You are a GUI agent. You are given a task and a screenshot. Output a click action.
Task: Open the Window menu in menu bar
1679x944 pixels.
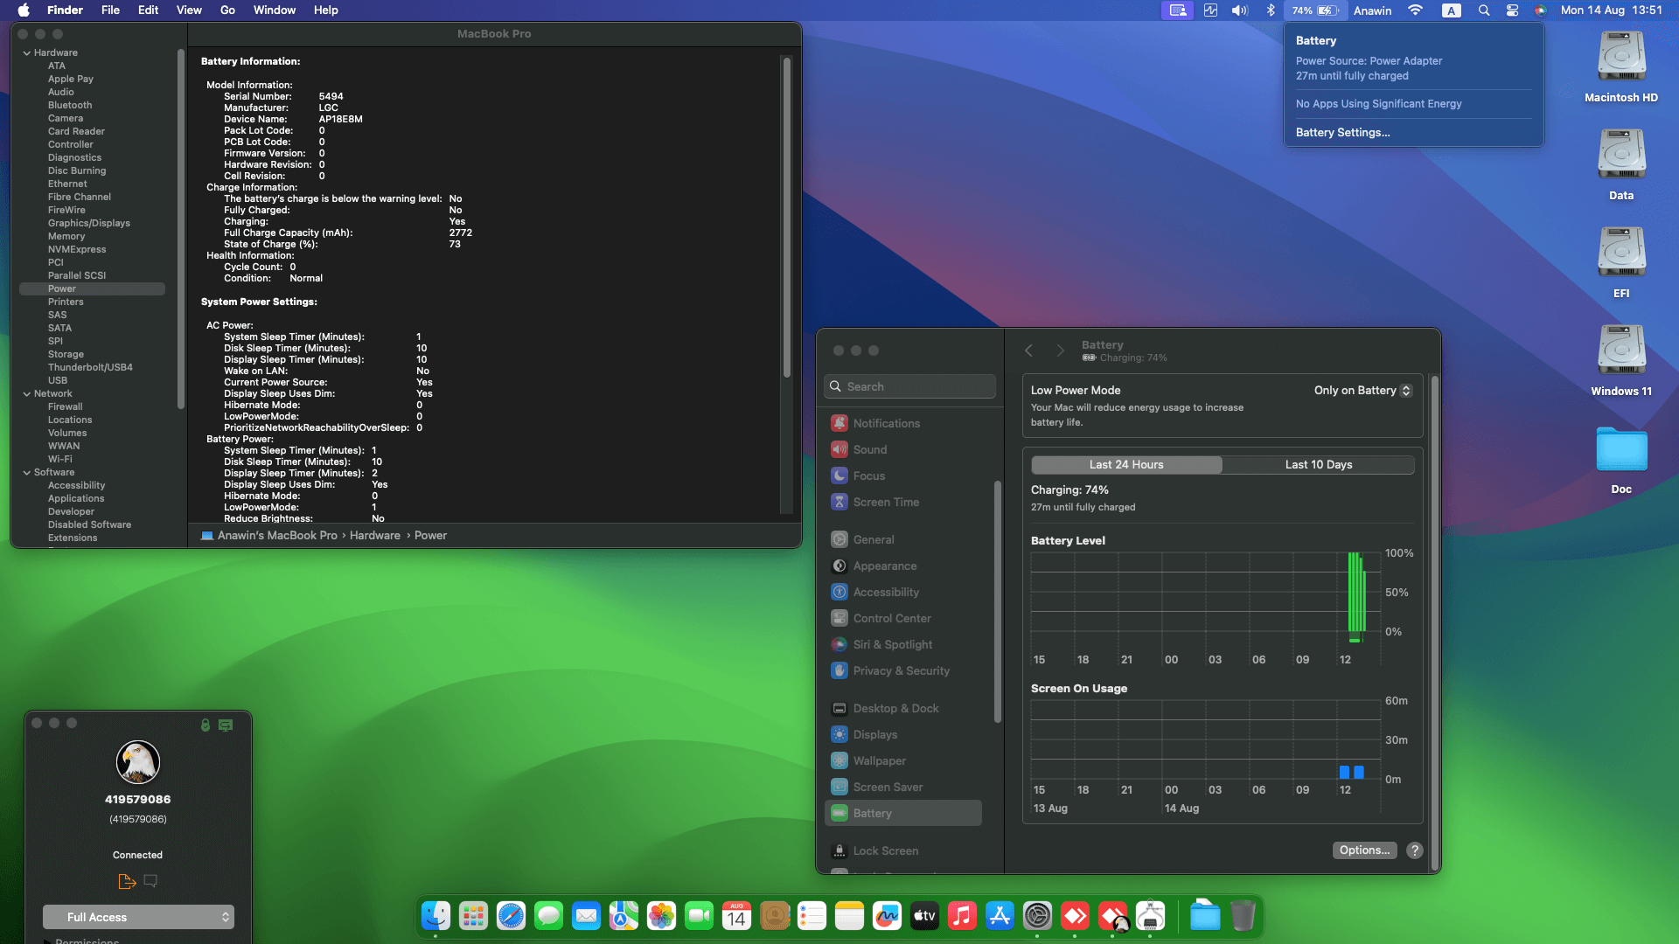pos(274,10)
